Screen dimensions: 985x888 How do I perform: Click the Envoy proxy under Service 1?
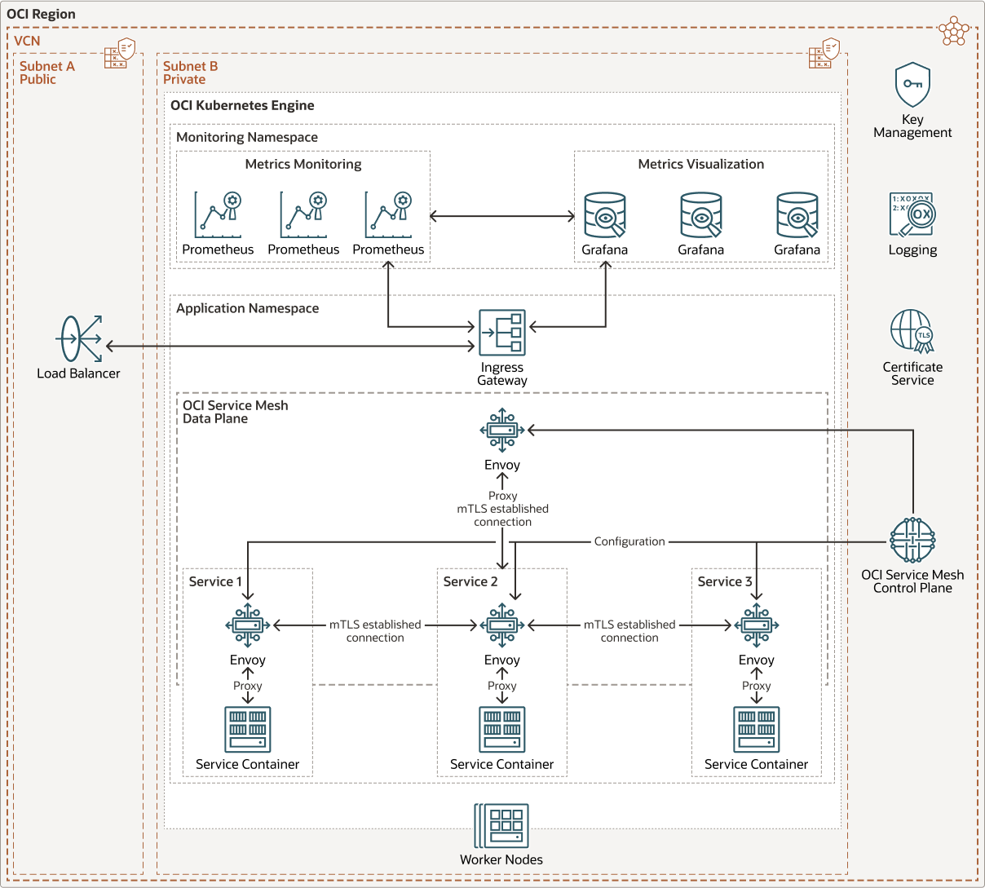pos(247,625)
